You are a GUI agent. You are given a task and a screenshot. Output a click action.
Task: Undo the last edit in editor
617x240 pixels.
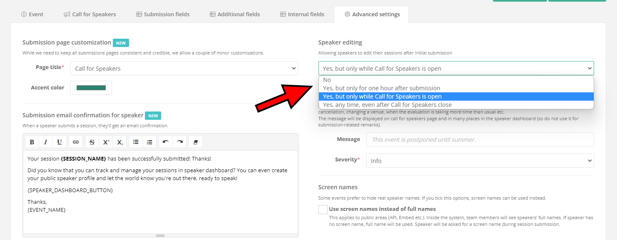click(166, 142)
